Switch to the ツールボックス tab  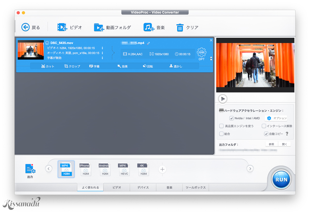tap(196, 187)
